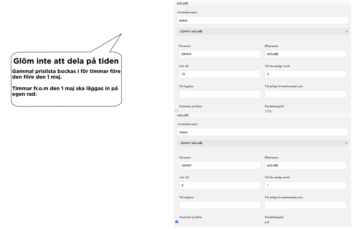Viewport: 352px width, 229px height.
Task: Click the MÅLARE heading of the lower form
Action: 183,115
